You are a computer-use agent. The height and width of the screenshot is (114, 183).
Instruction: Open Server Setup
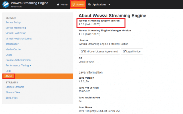coord(13,23)
